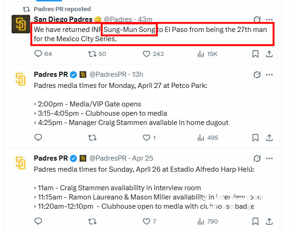290x230 pixels.
Task: Bookmark the San Diego Padres tweet
Action: (255, 54)
